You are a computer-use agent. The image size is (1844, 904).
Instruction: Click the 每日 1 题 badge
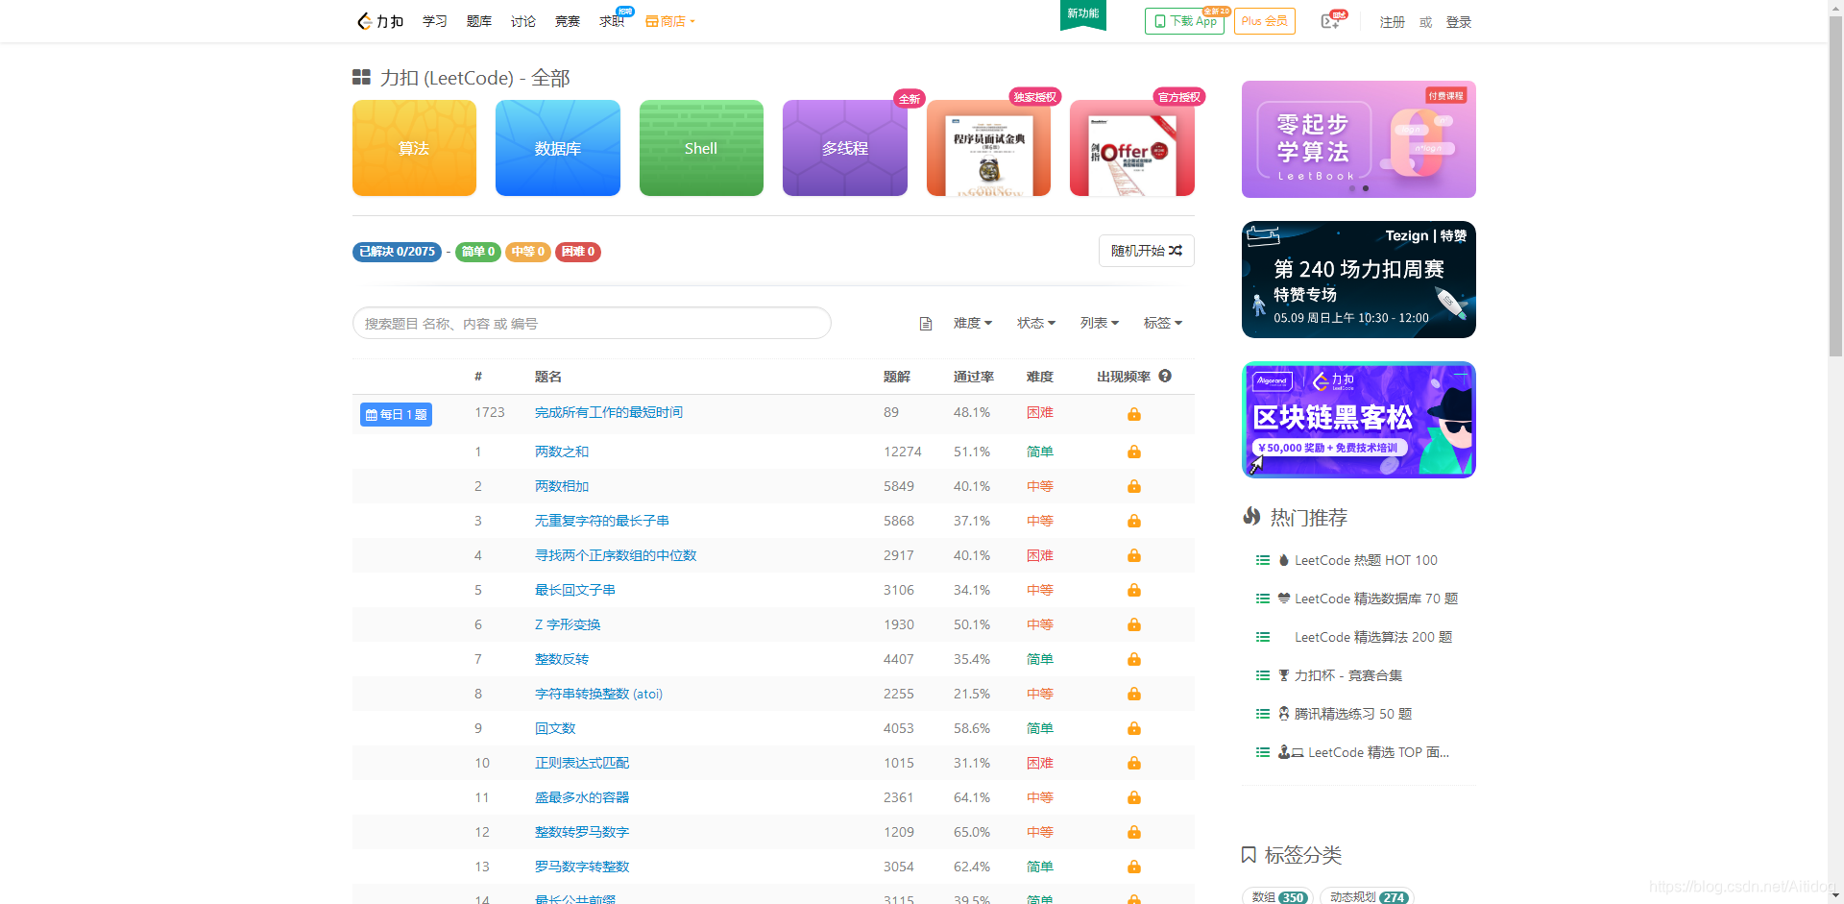[396, 414]
